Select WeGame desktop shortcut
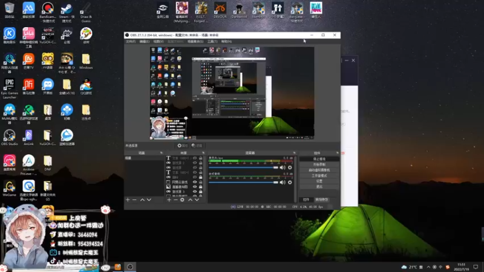The height and width of the screenshot is (272, 484). [x=10, y=189]
